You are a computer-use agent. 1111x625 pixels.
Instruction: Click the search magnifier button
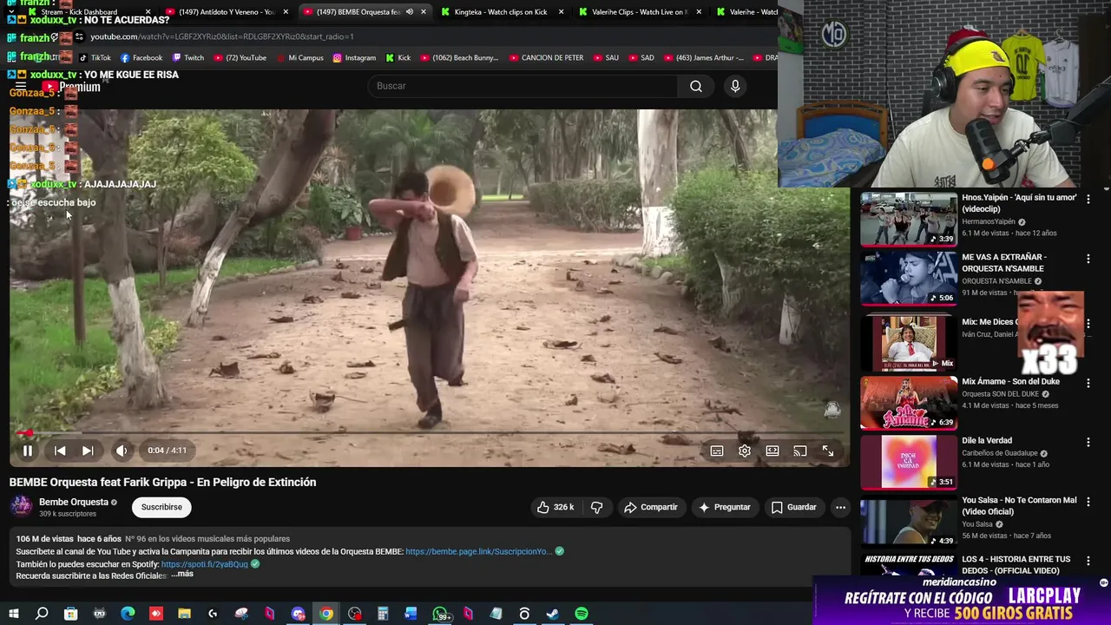point(696,86)
